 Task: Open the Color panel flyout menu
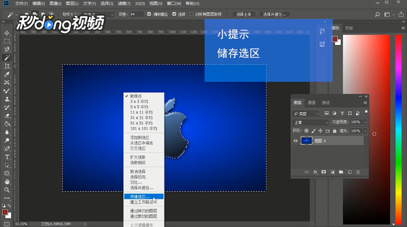click(x=403, y=28)
